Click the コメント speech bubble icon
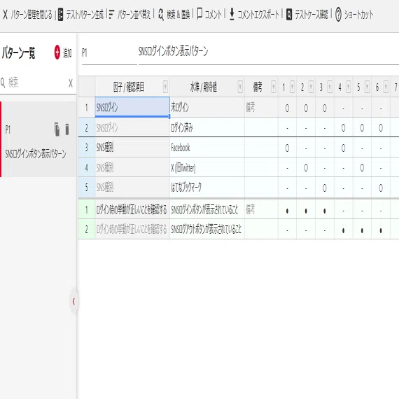This screenshot has height=399, width=399. pyautogui.click(x=200, y=13)
